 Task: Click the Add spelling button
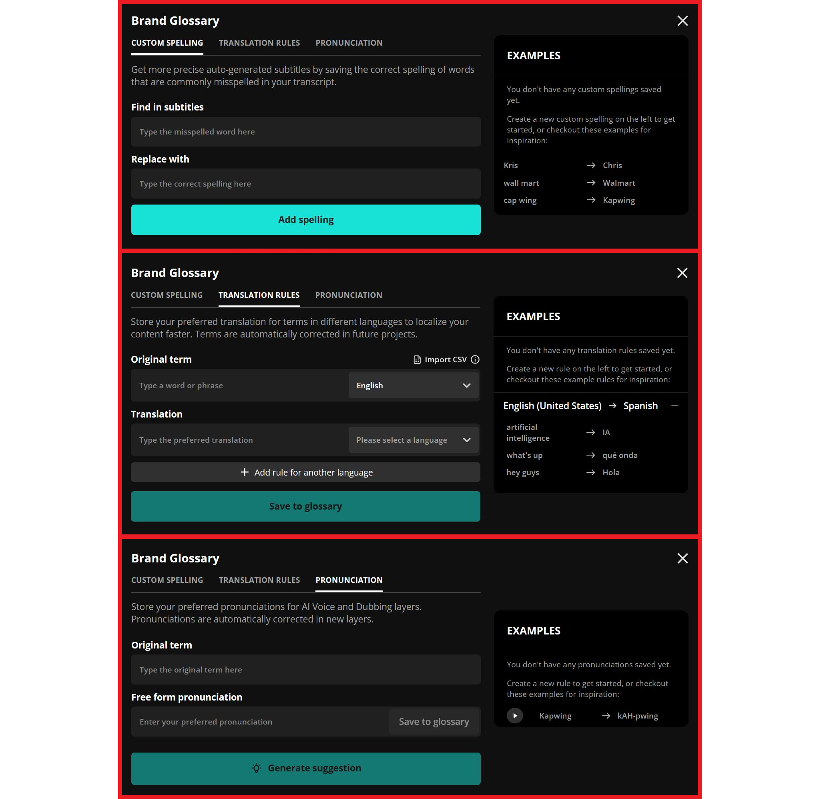(x=305, y=219)
